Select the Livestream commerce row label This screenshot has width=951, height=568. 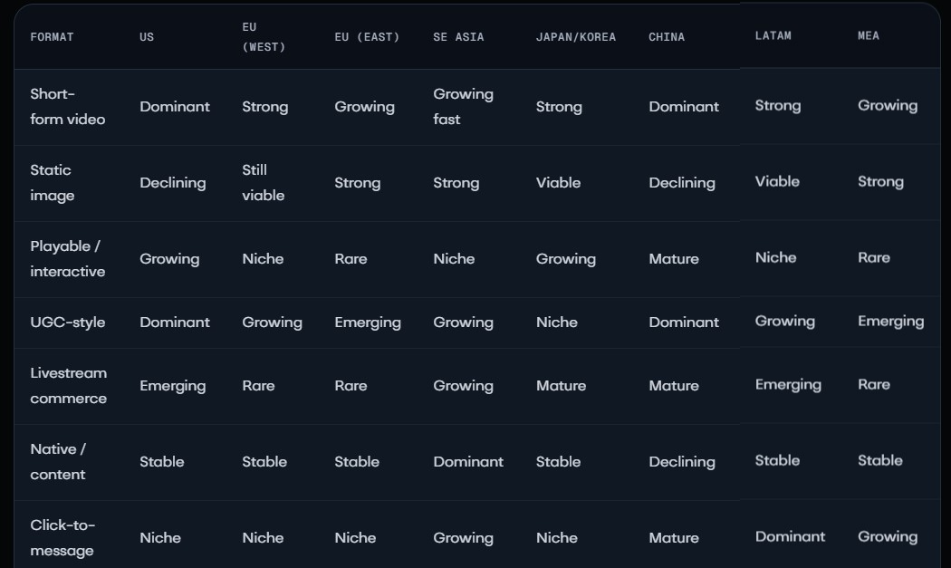point(69,386)
